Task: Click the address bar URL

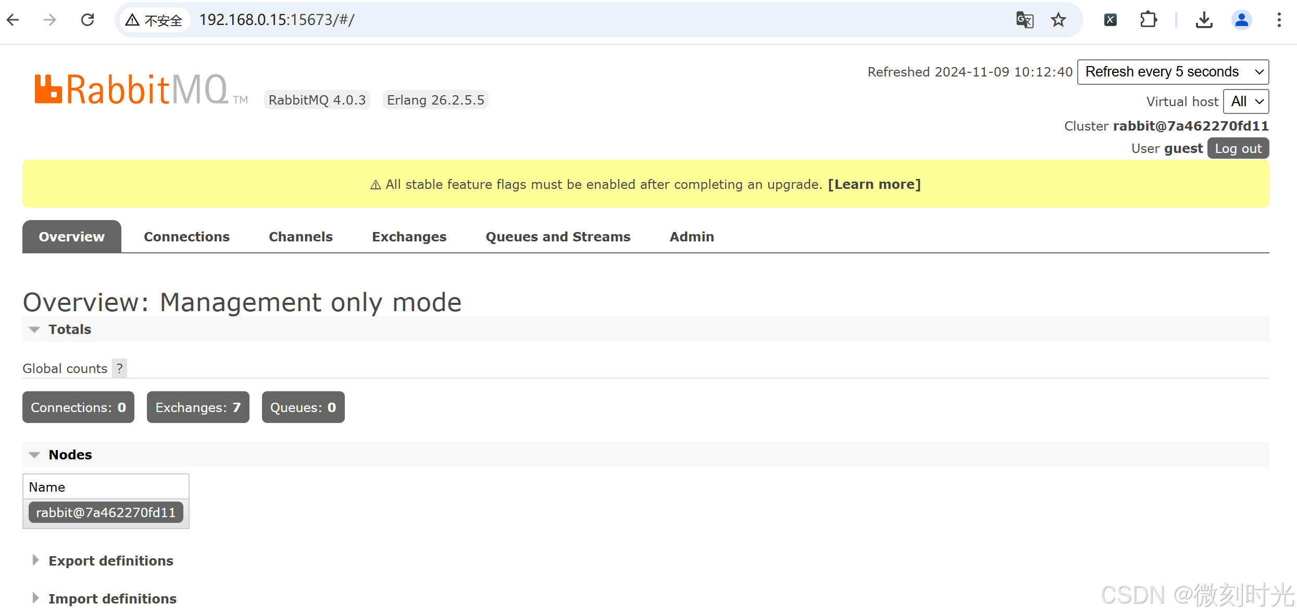Action: point(277,20)
